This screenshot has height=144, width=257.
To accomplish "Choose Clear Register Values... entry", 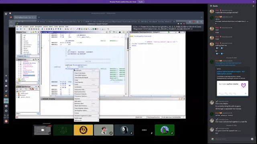I will [x=86, y=108].
